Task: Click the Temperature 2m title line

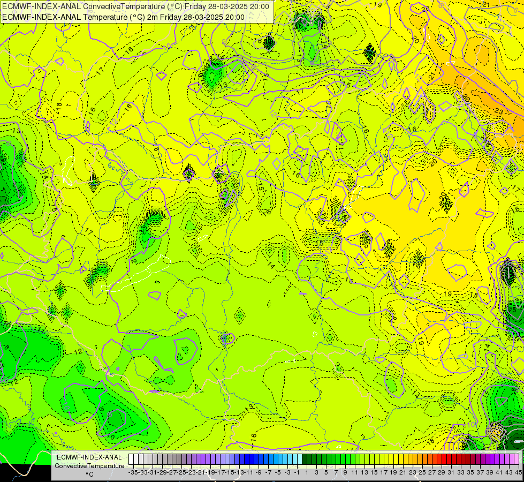Action: pos(123,17)
